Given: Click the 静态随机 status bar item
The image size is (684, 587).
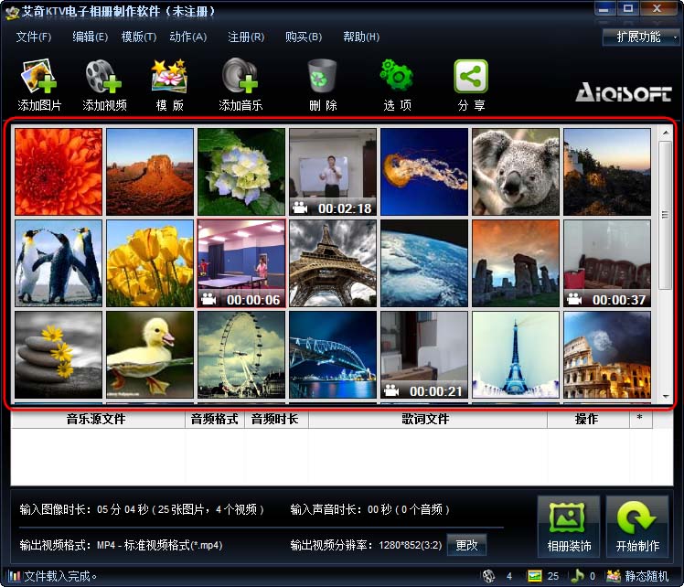Looking at the screenshot, I should coord(647,577).
